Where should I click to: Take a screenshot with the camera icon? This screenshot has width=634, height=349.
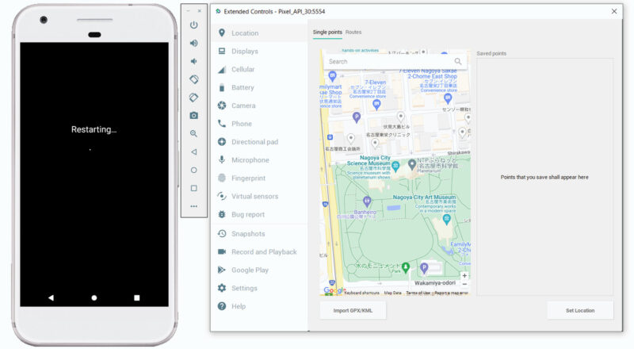(x=193, y=115)
